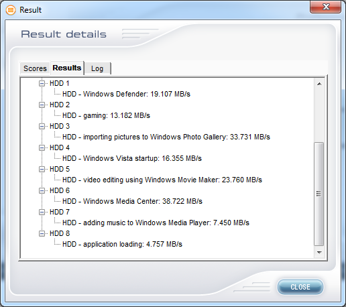
Task: Collapse the HDD 8 tree node
Action: (42, 233)
